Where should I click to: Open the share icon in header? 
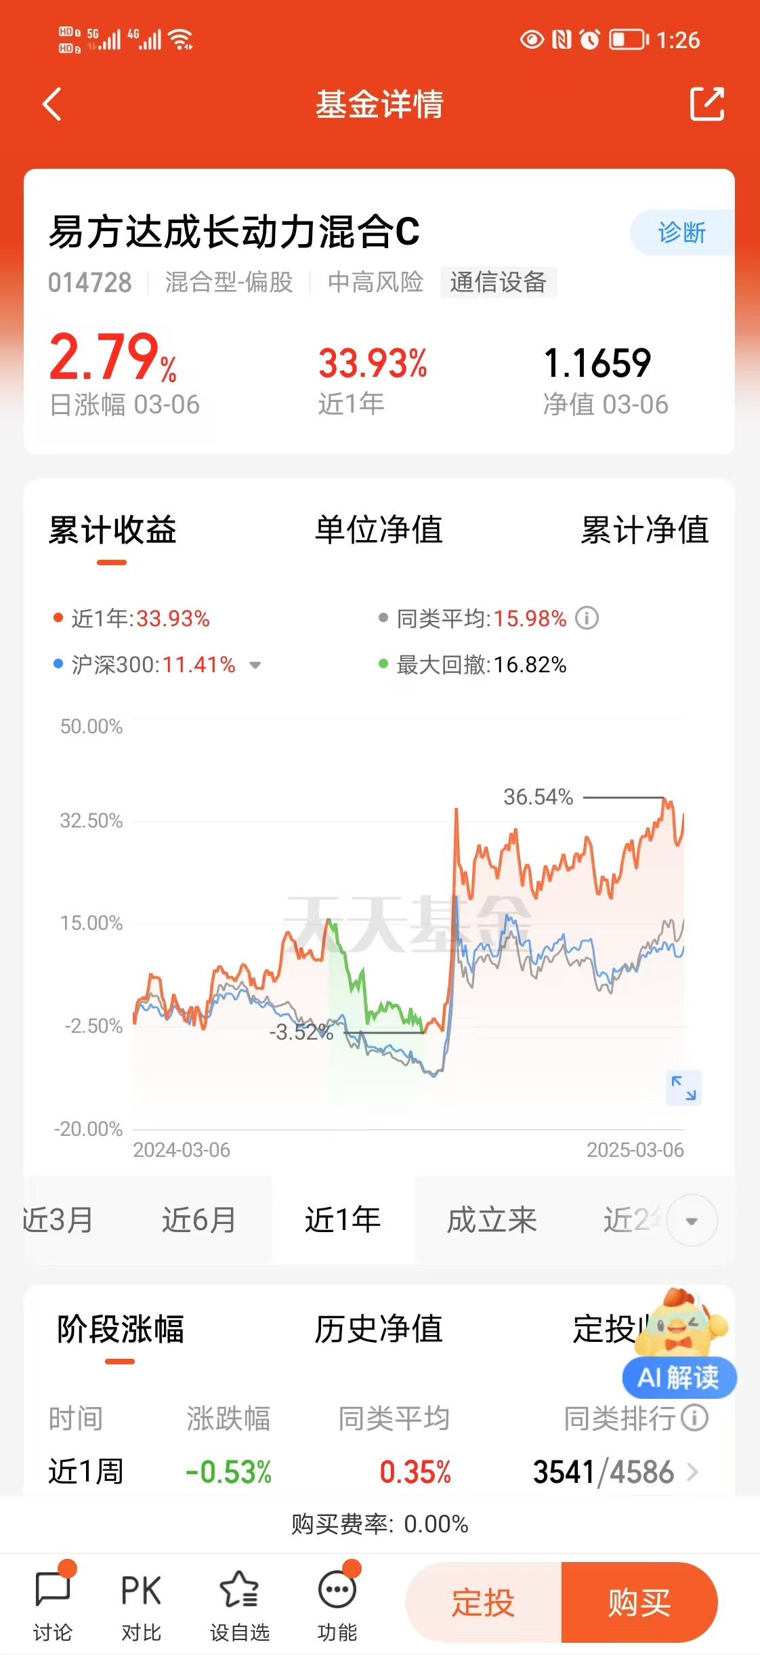point(706,104)
